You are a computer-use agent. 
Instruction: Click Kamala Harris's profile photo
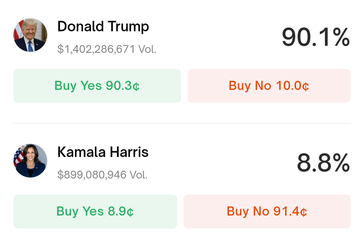[30, 161]
